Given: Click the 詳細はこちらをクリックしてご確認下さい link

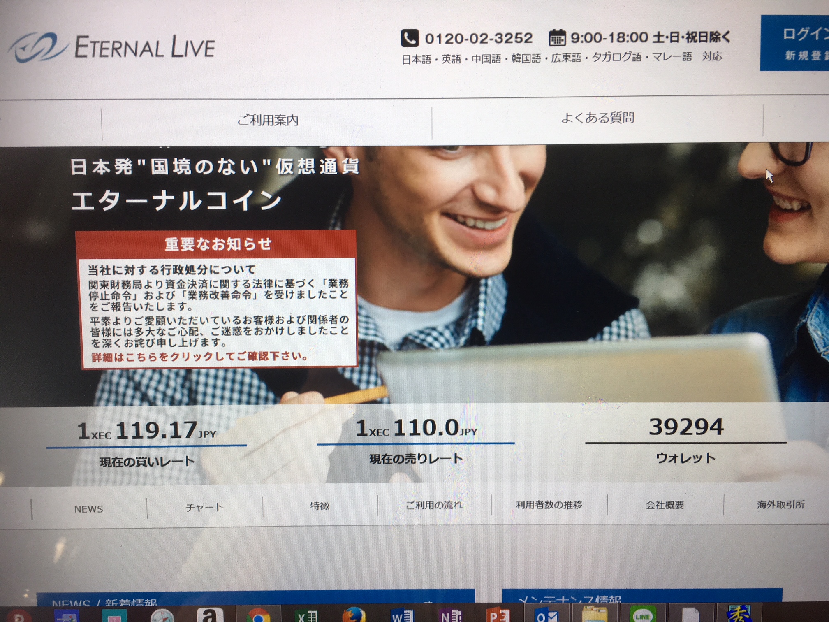Looking at the screenshot, I should pos(200,357).
